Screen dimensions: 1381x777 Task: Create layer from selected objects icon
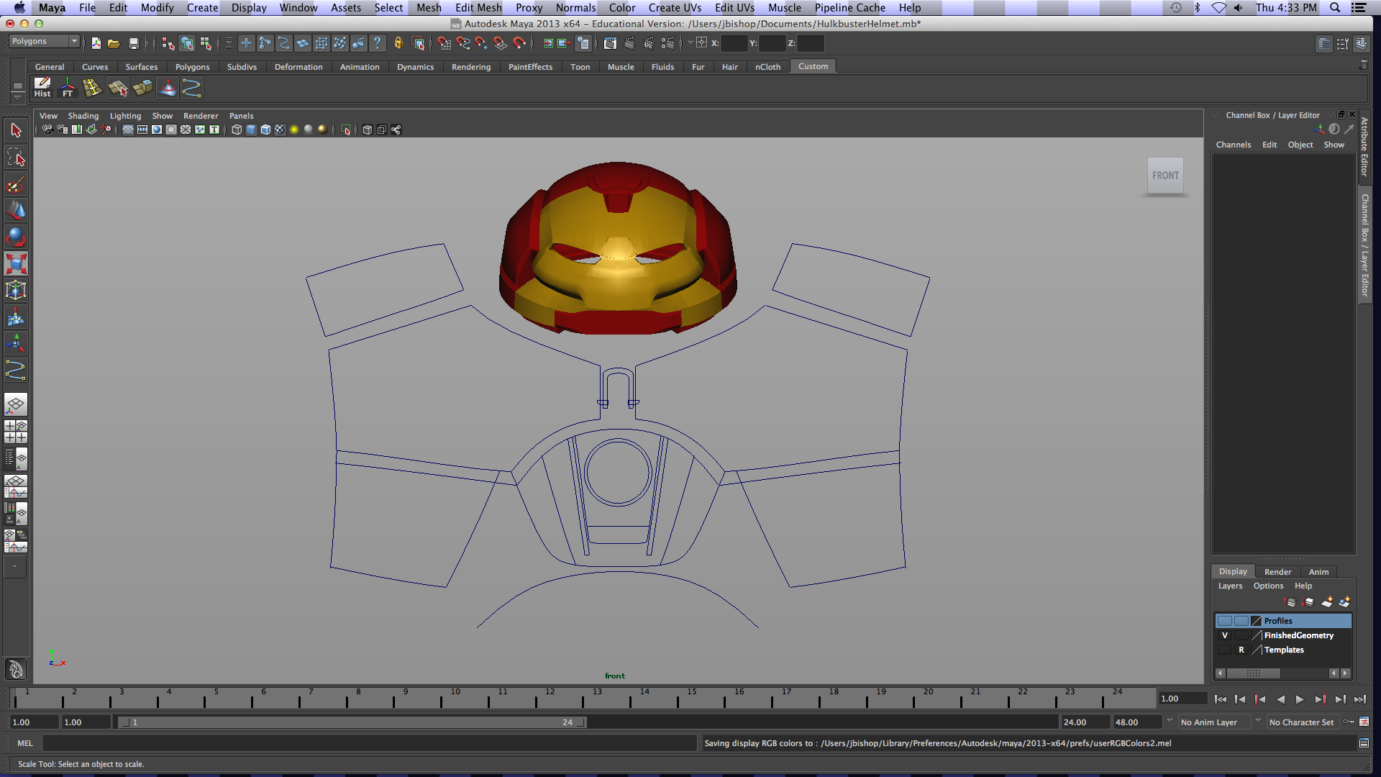coord(1344,601)
